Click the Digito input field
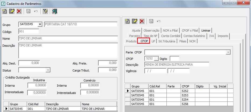Viewport: 251px width, 112px height. (x=175, y=59)
